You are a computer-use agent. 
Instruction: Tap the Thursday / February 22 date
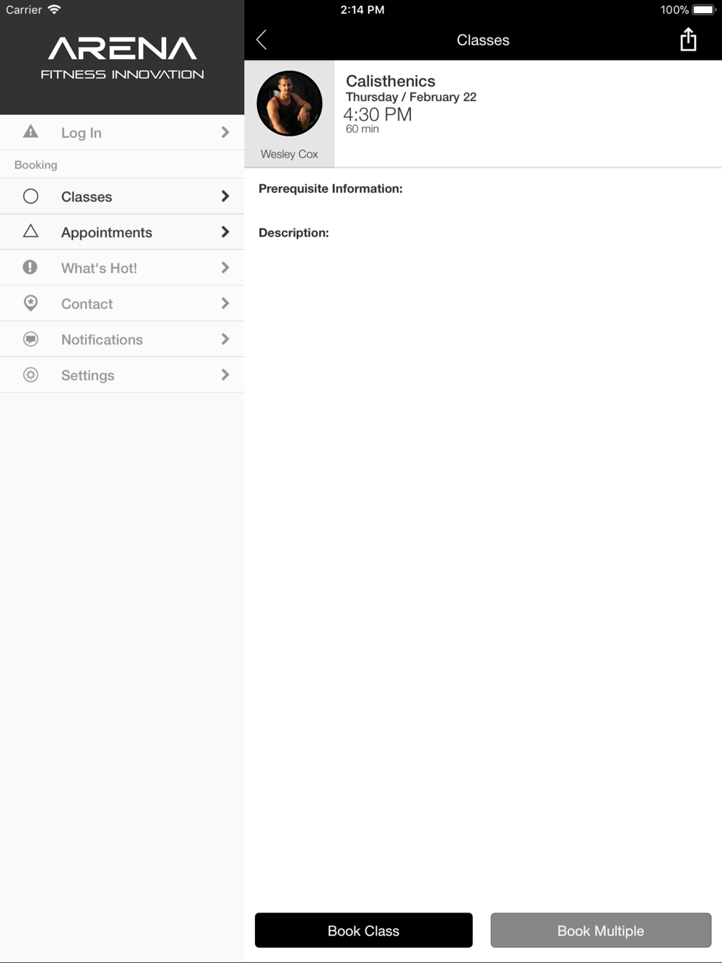point(411,97)
